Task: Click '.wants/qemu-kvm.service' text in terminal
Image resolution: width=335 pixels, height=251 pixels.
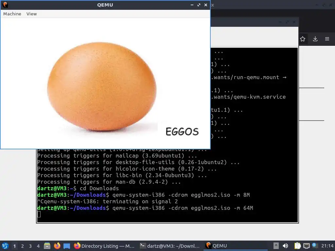Action: pos(248,97)
